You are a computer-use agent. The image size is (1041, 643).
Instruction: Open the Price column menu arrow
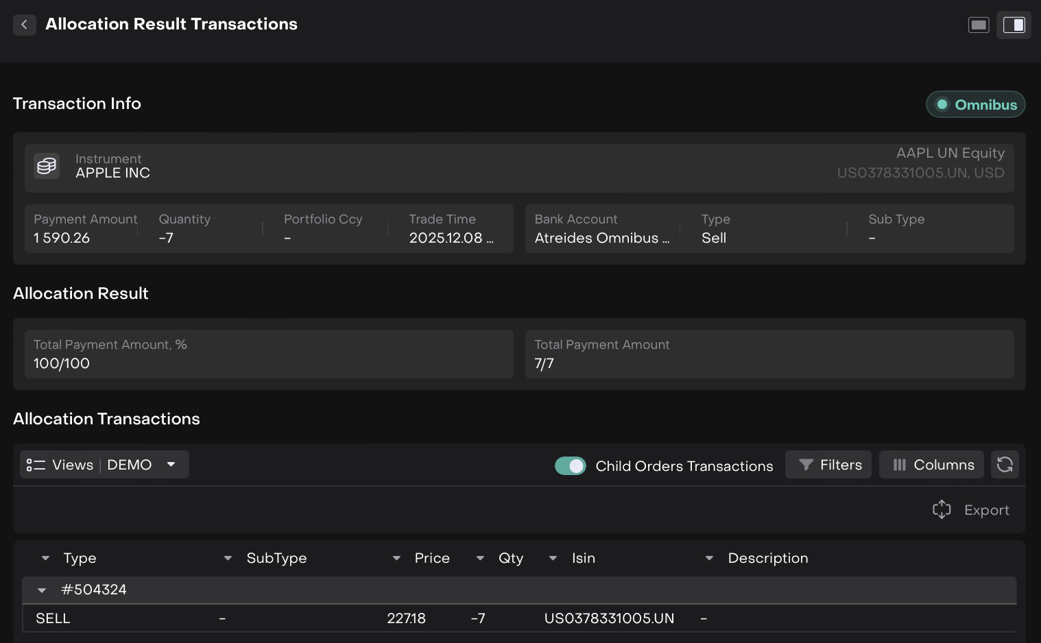click(x=396, y=559)
